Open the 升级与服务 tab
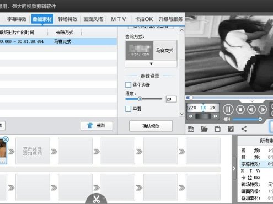 170,19
